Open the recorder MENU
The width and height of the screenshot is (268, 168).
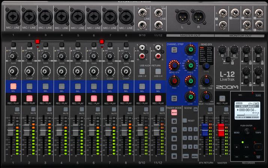pos(237,133)
